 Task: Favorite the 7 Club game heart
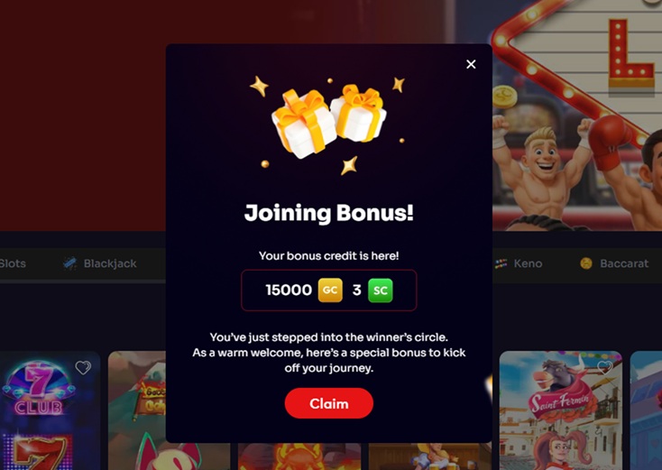(83, 368)
